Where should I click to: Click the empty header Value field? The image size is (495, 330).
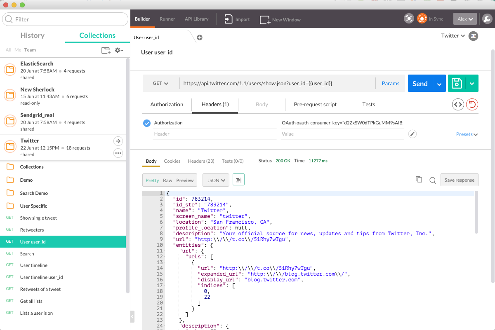(342, 134)
